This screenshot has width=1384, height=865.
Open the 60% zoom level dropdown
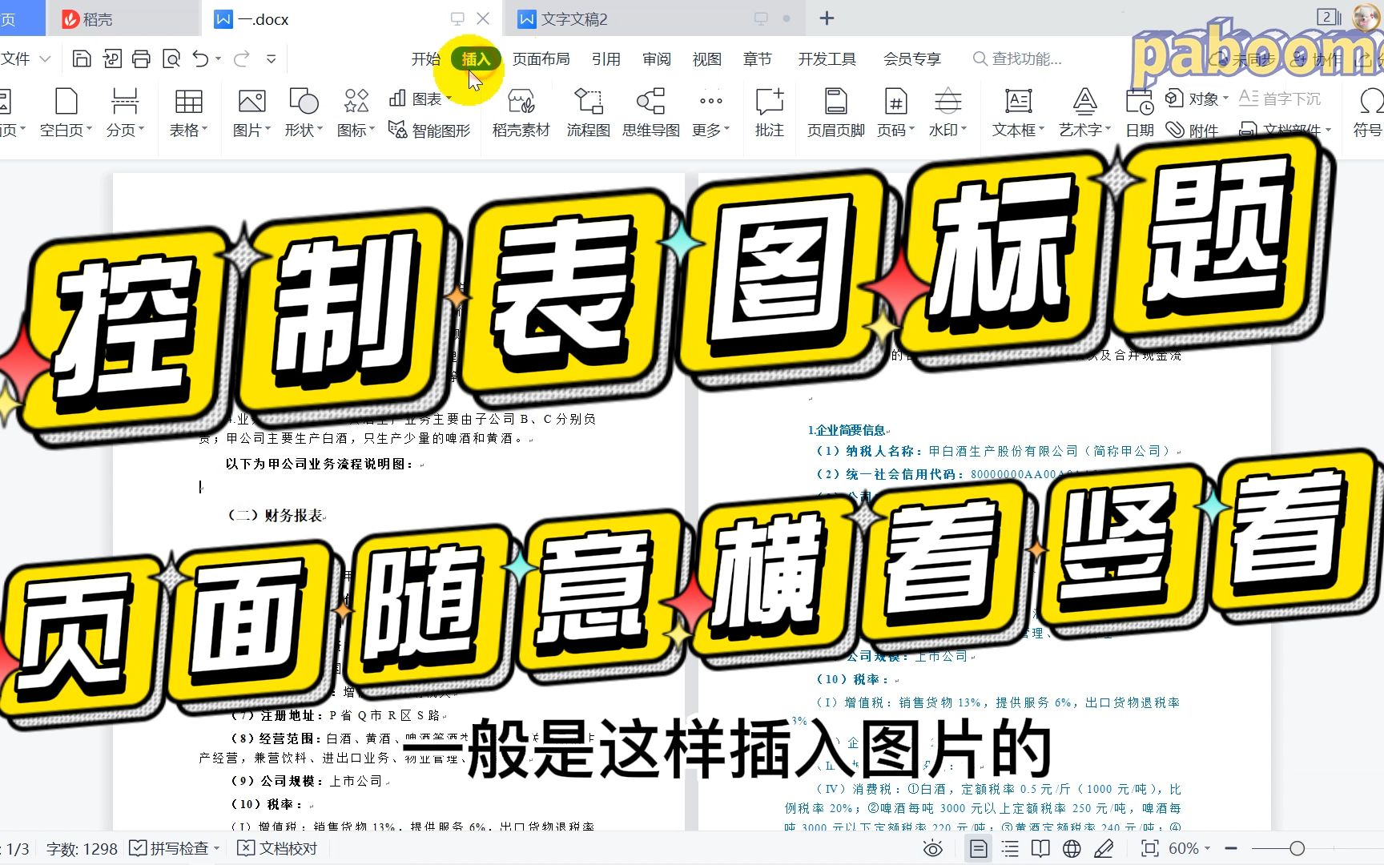(1189, 849)
